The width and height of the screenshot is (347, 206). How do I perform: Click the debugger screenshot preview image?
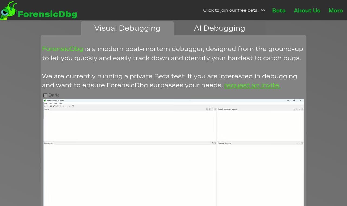click(x=173, y=152)
